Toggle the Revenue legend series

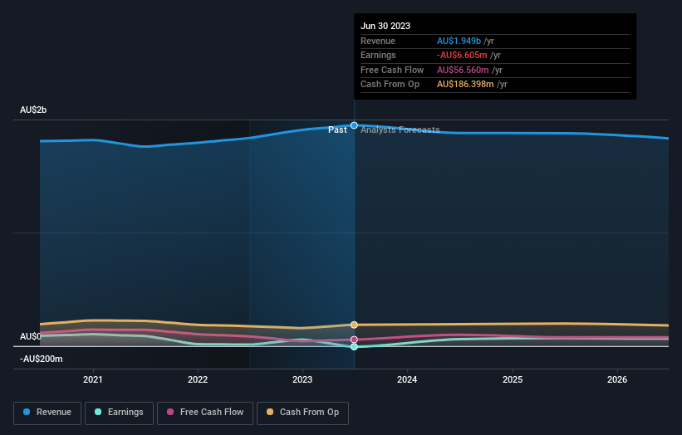pos(47,413)
